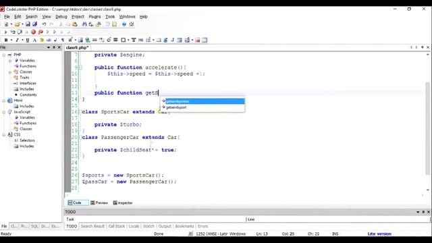Open the dropdown arrow next to Open folder
The height and width of the screenshot is (243, 432).
(x=22, y=24)
